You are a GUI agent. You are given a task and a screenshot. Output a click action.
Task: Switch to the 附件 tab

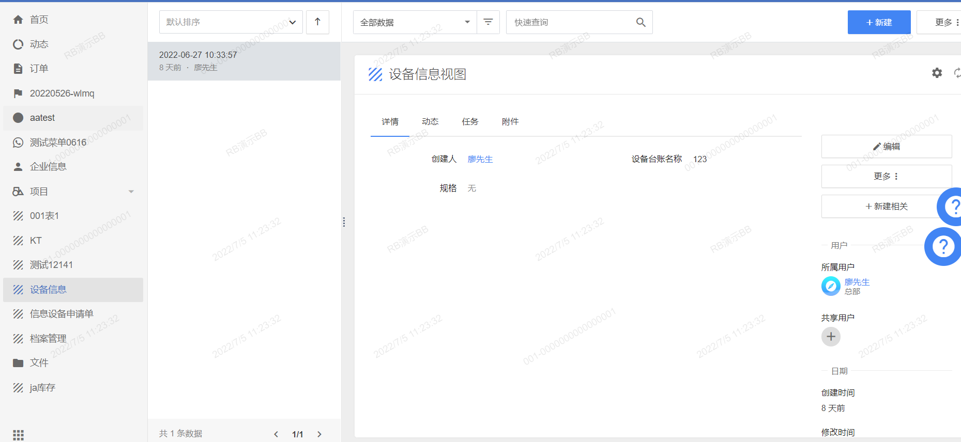click(510, 122)
